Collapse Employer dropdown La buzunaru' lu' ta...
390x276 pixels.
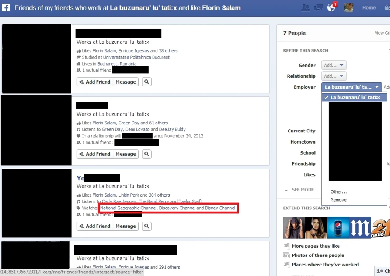[x=351, y=87]
